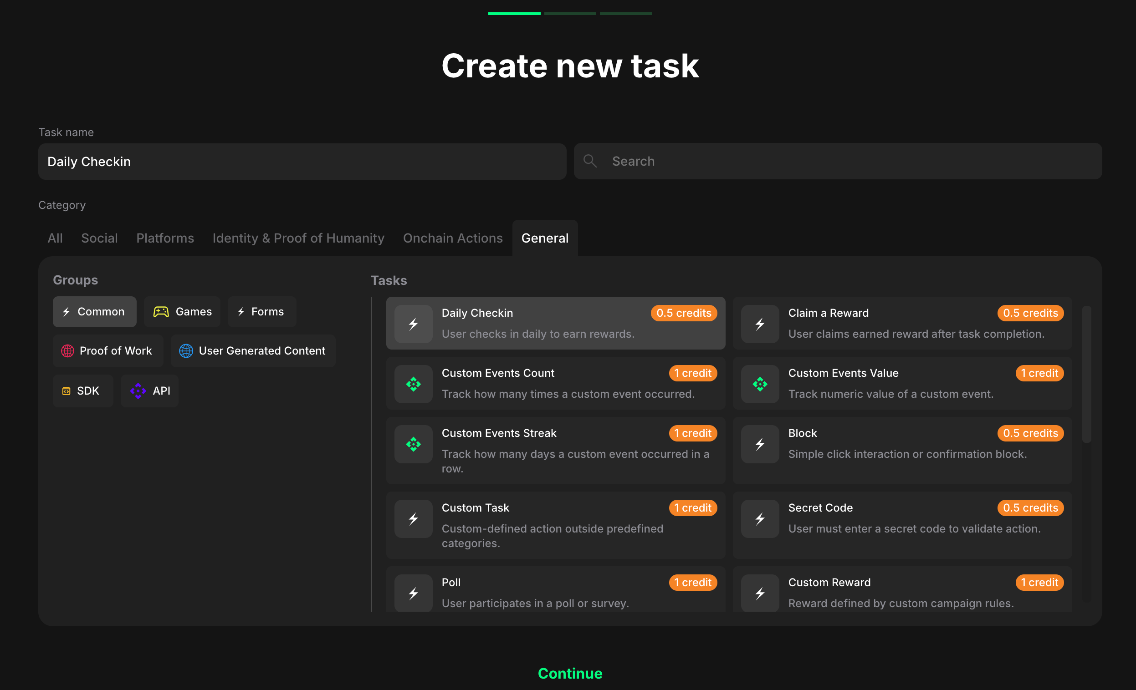Pick the Custom Events Value title

point(843,373)
